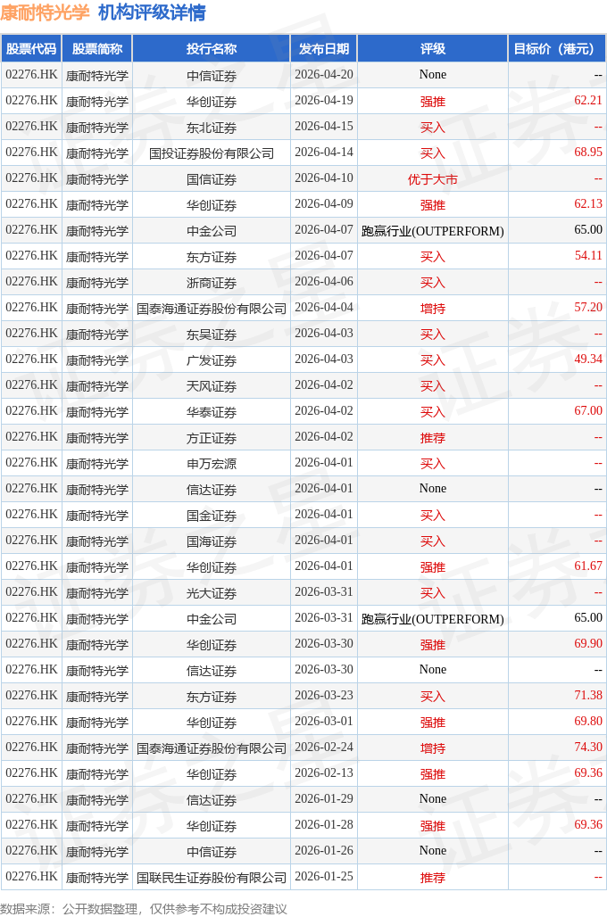Select the date 2026-02-24
The height and width of the screenshot is (917, 607).
click(324, 748)
